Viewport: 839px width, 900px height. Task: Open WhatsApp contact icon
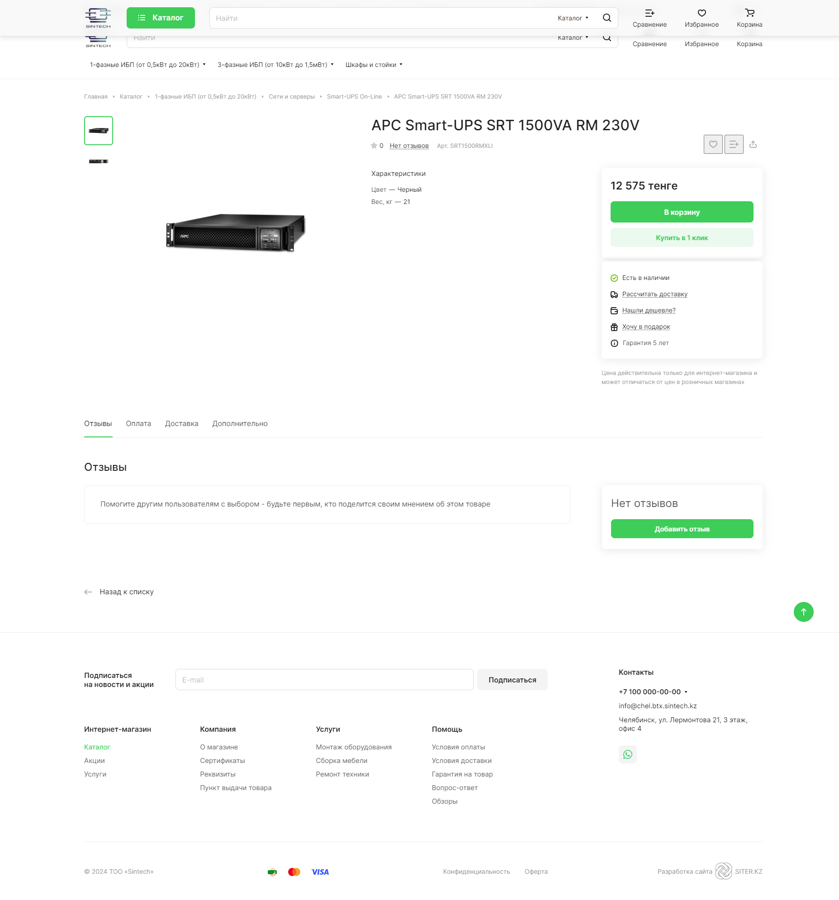click(627, 754)
